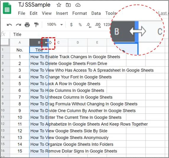Select row 5 header
Image resolution: width=169 pixels, height=158 pixels.
point(5,76)
